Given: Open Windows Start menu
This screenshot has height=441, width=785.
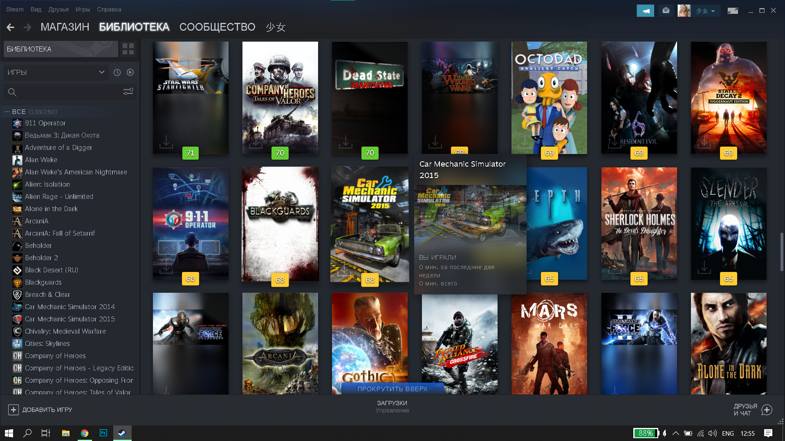Looking at the screenshot, I should click(x=9, y=433).
